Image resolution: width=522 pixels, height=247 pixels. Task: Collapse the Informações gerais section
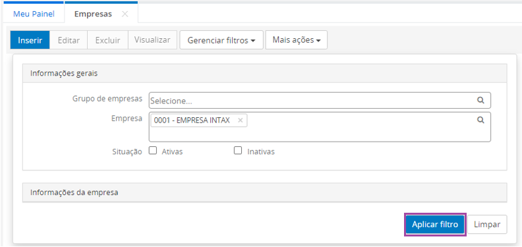tap(265, 73)
